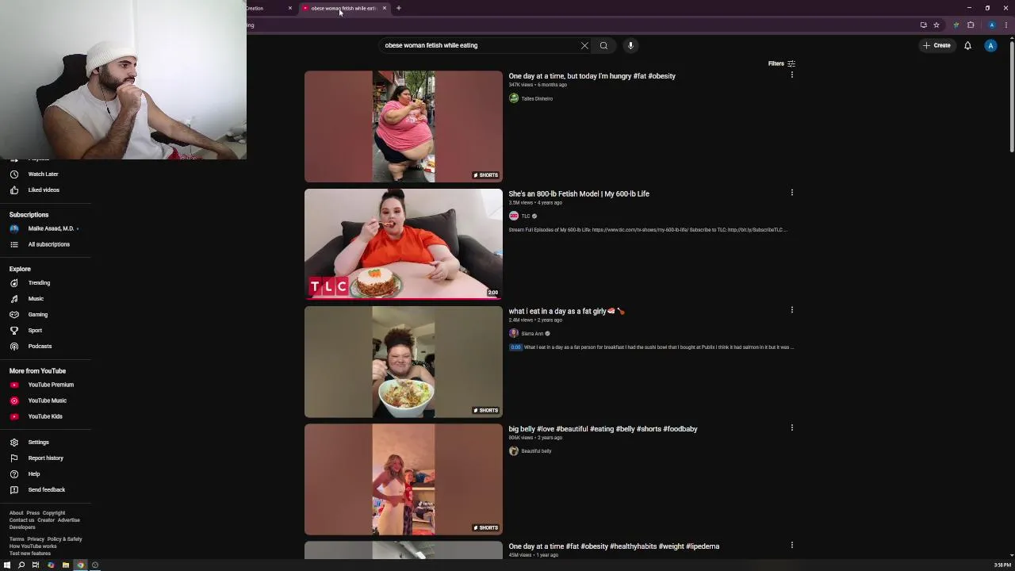Open title 'big belly #love #beautiful #eating'
The width and height of the screenshot is (1015, 571).
click(x=603, y=429)
